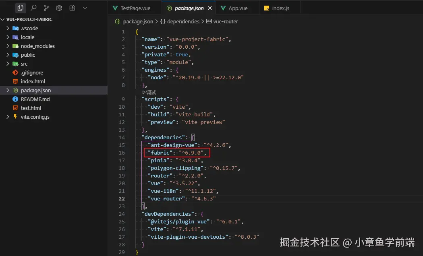The width and height of the screenshot is (423, 256).
Task: Expand the package.json nested files arrow
Action: point(8,90)
